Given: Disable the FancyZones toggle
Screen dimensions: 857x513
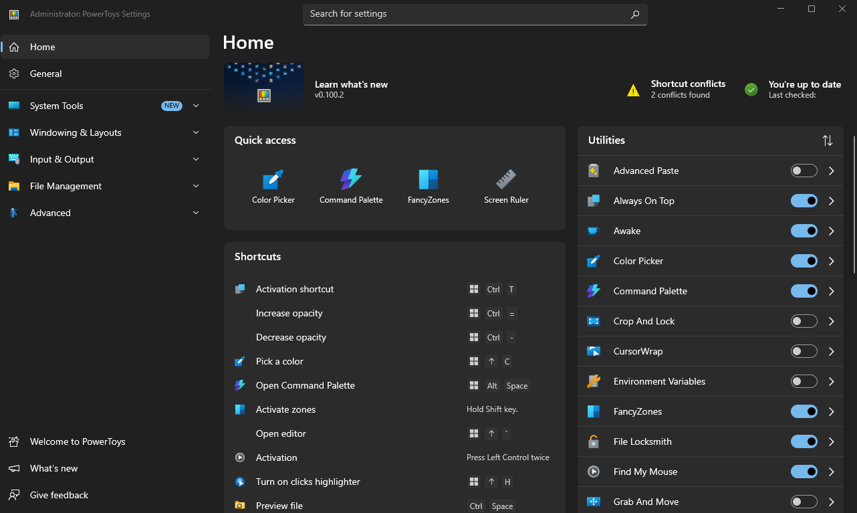Looking at the screenshot, I should pos(804,411).
